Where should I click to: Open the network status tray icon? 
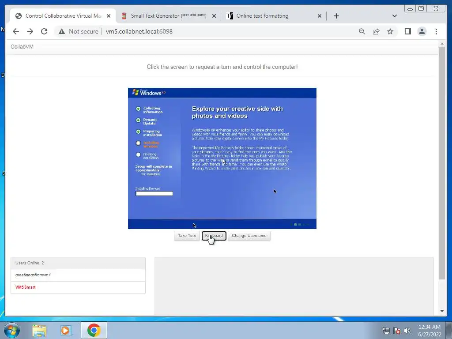386,331
